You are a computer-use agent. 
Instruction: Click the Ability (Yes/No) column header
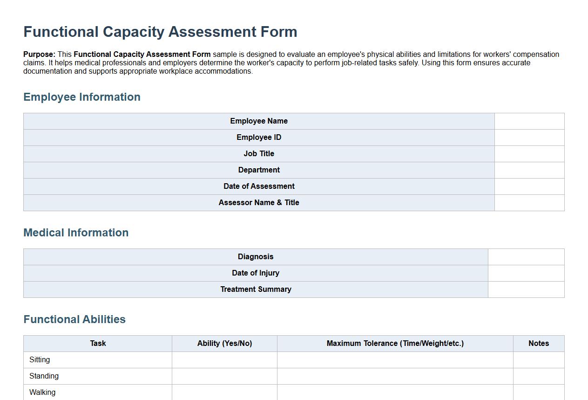point(224,343)
